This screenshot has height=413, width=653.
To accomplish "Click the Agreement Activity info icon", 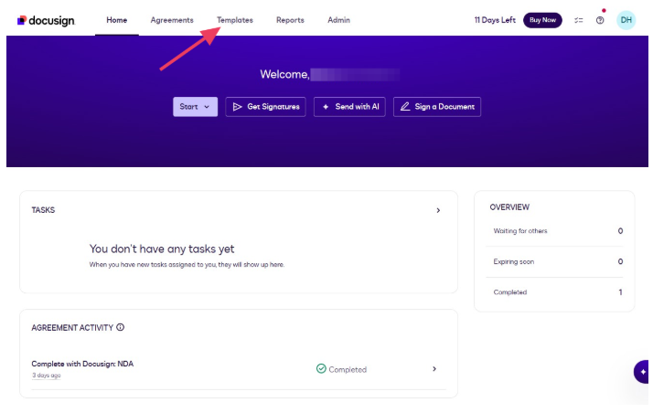I will coord(121,327).
